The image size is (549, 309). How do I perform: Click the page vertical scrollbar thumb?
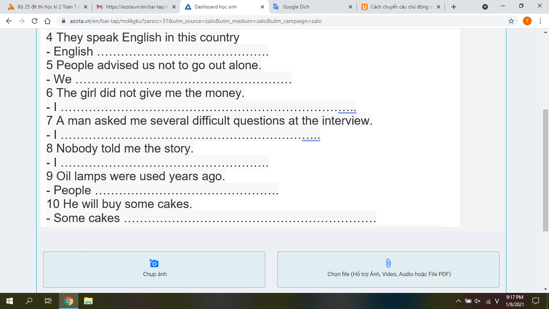point(545,170)
